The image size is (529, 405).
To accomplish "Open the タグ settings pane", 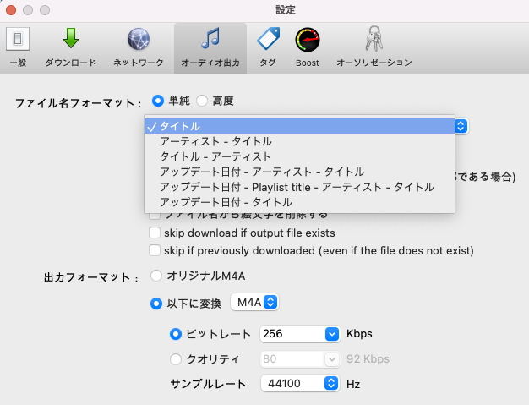I will pyautogui.click(x=268, y=47).
